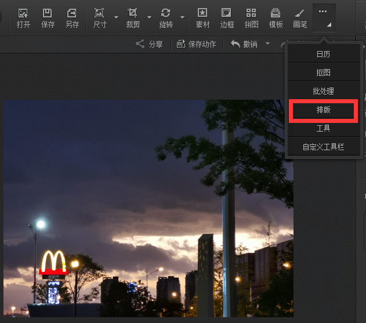
Task: Select the 裁剪 (Crop) tool
Action: (133, 17)
